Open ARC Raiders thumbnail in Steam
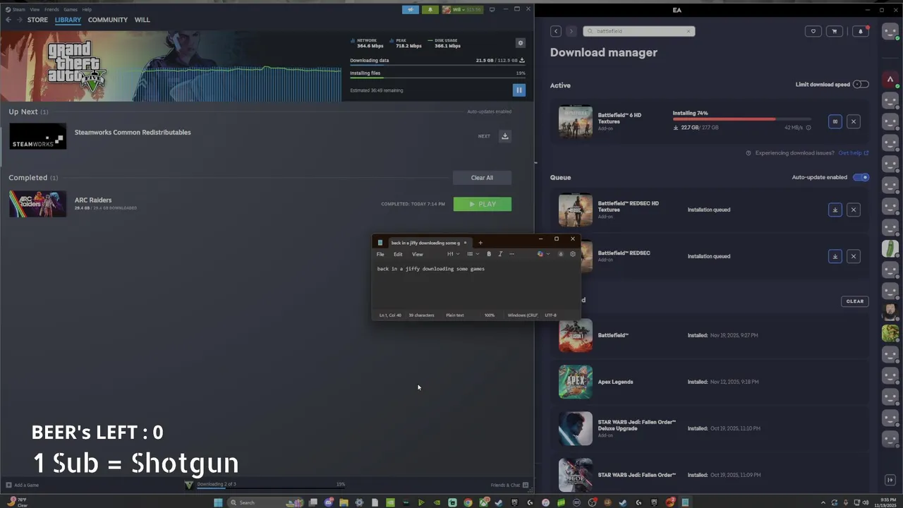 click(x=37, y=204)
